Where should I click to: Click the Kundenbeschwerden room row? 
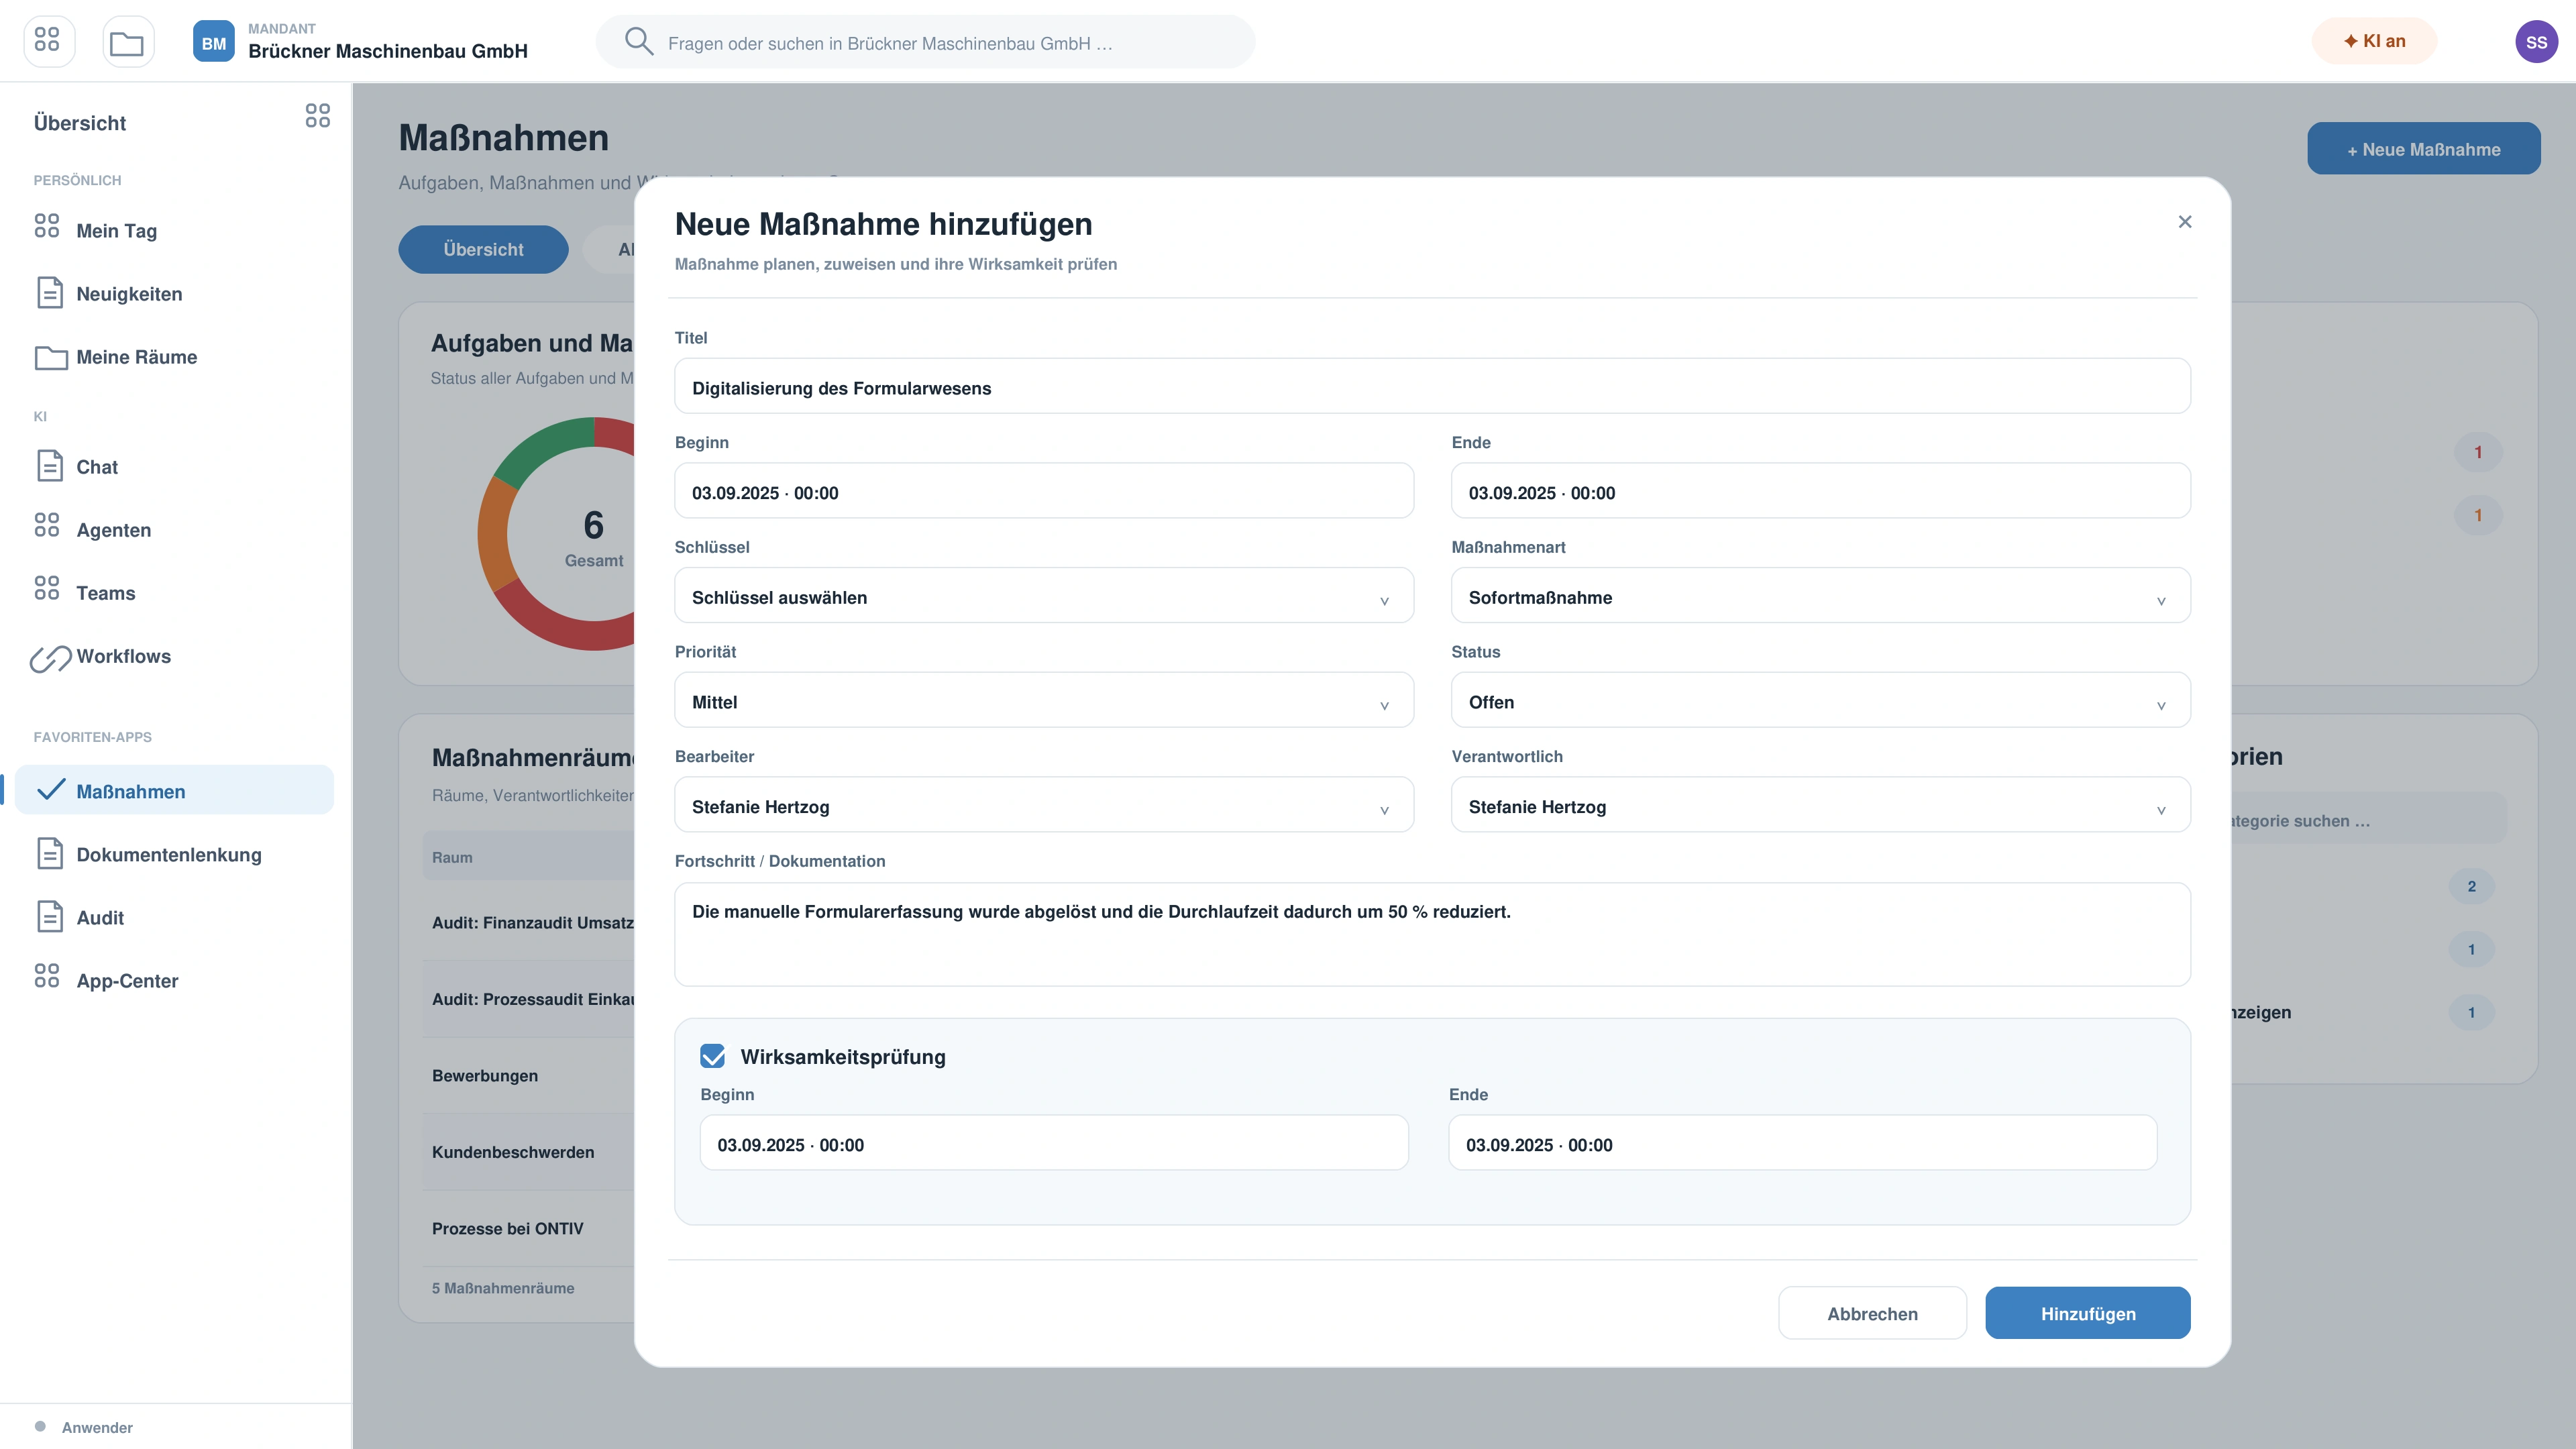pos(528,1152)
